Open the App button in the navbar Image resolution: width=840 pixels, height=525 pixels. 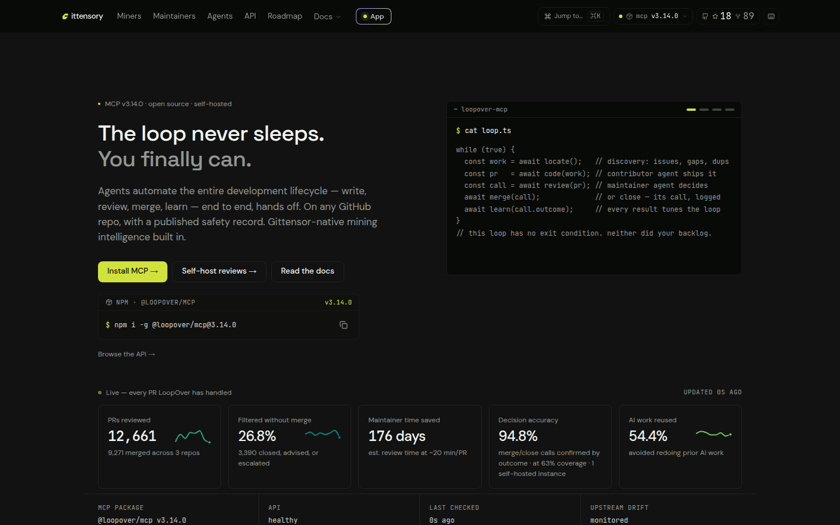click(373, 16)
